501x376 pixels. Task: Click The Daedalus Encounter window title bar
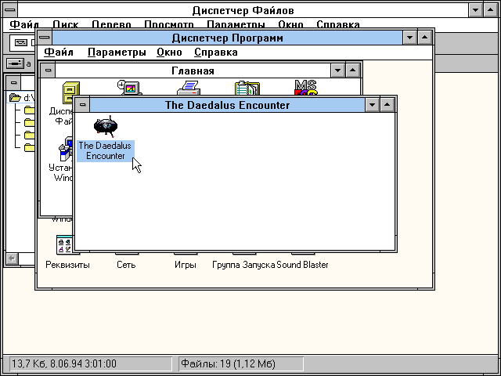[227, 105]
